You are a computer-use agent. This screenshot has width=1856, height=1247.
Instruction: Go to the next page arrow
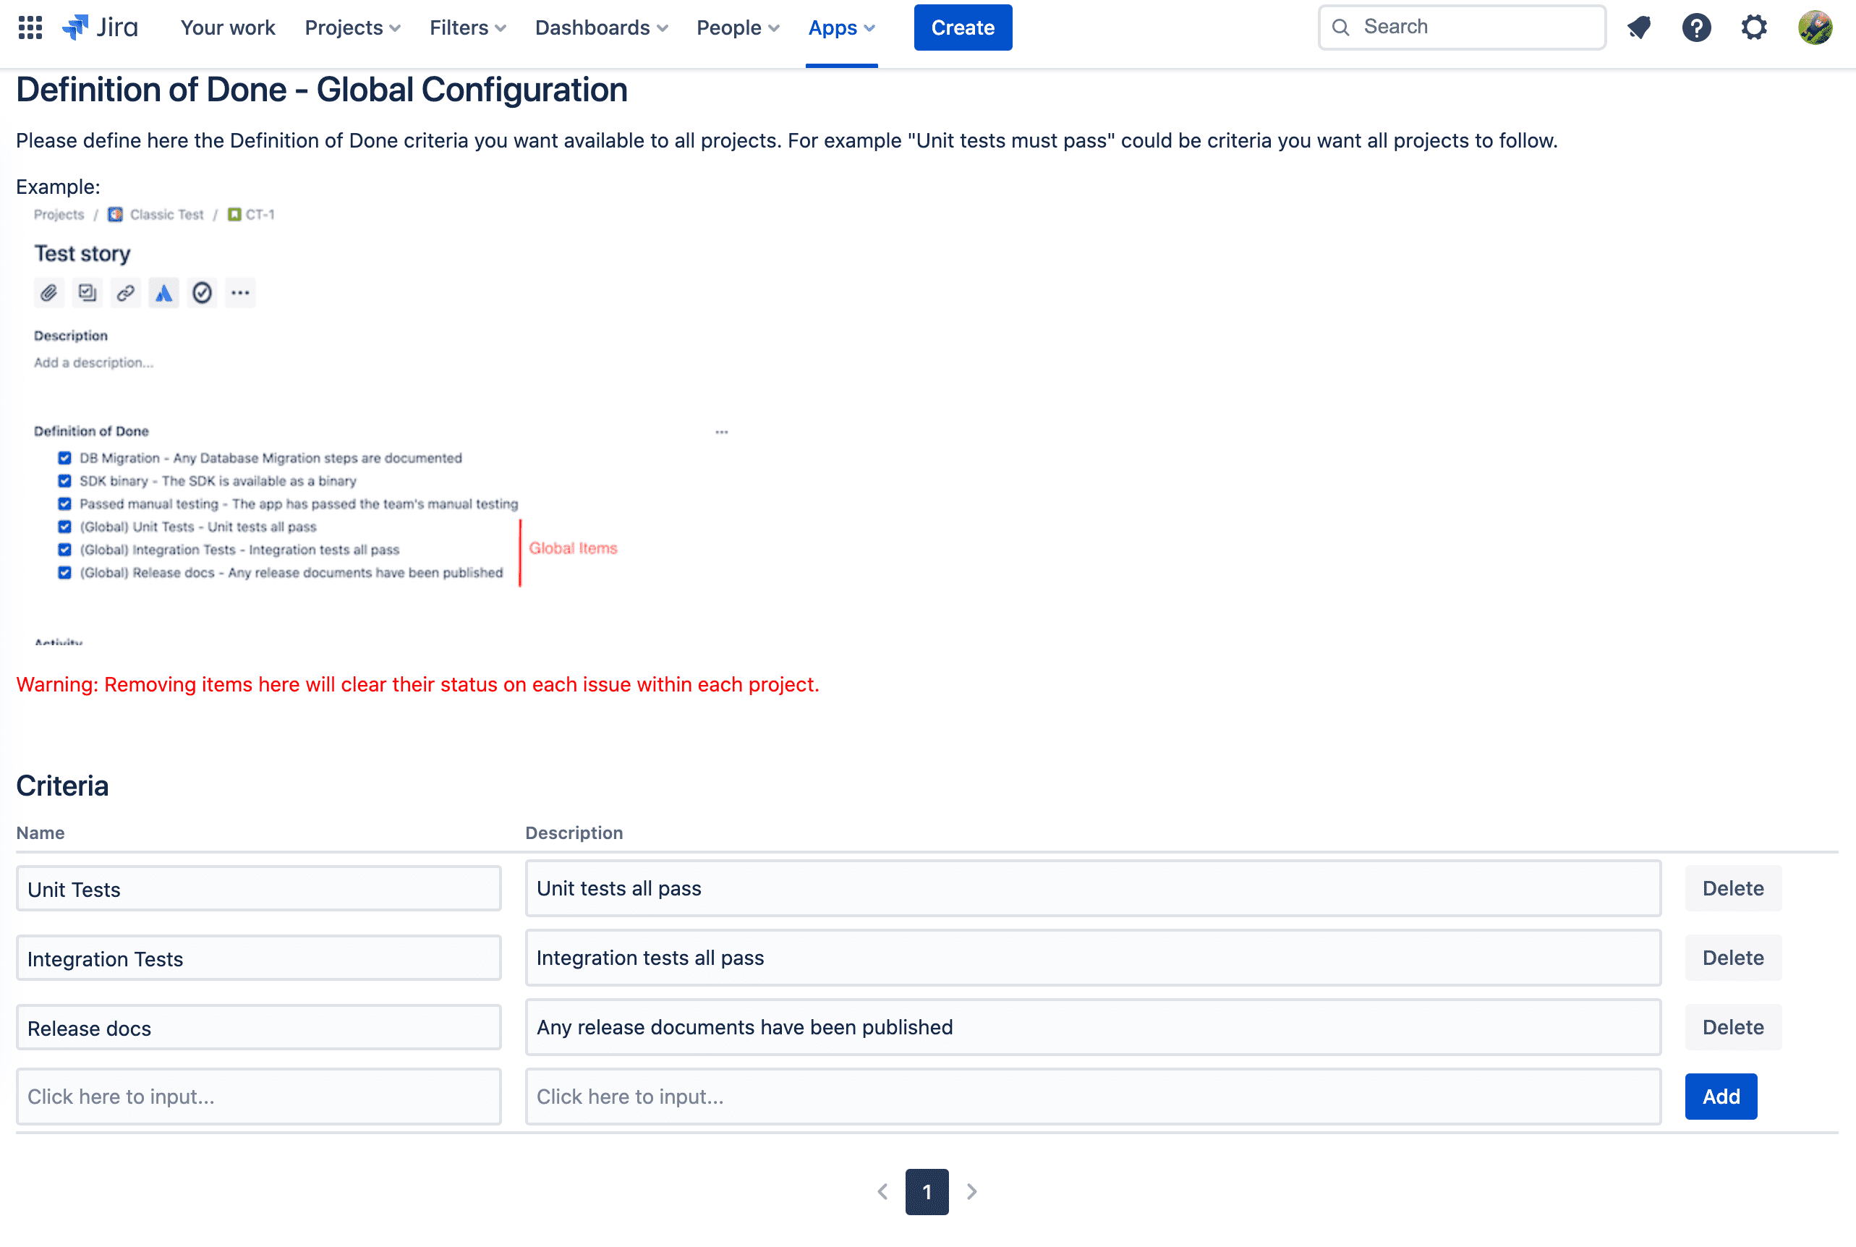[x=971, y=1191]
